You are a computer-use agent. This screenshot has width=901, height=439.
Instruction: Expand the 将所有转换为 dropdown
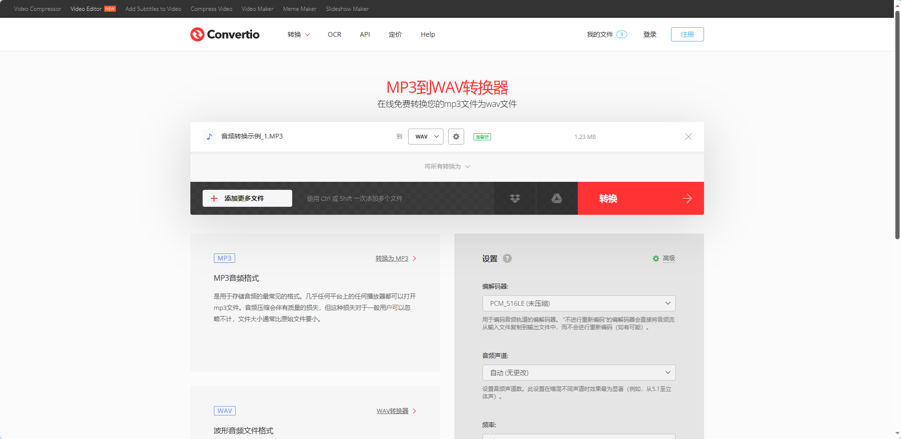447,166
